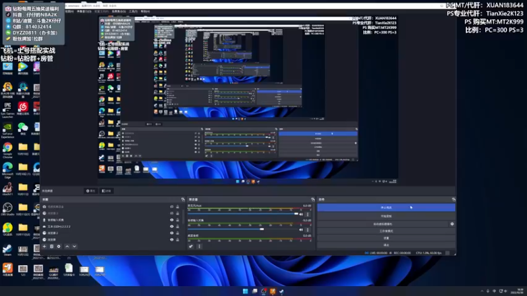Open advanced audio properties in mixer footer
The height and width of the screenshot is (296, 527).
tap(191, 246)
